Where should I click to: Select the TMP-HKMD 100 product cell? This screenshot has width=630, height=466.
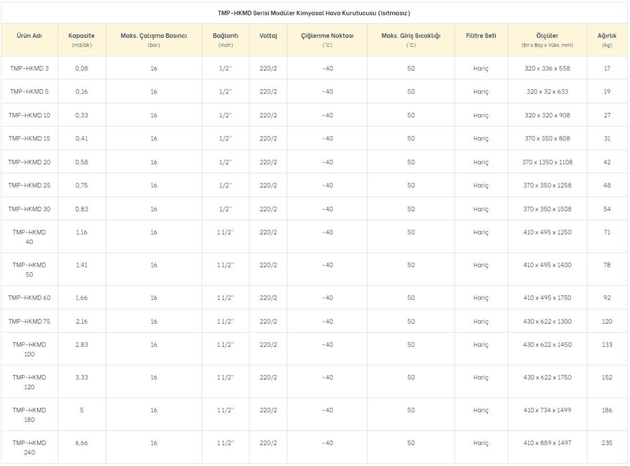(29, 349)
